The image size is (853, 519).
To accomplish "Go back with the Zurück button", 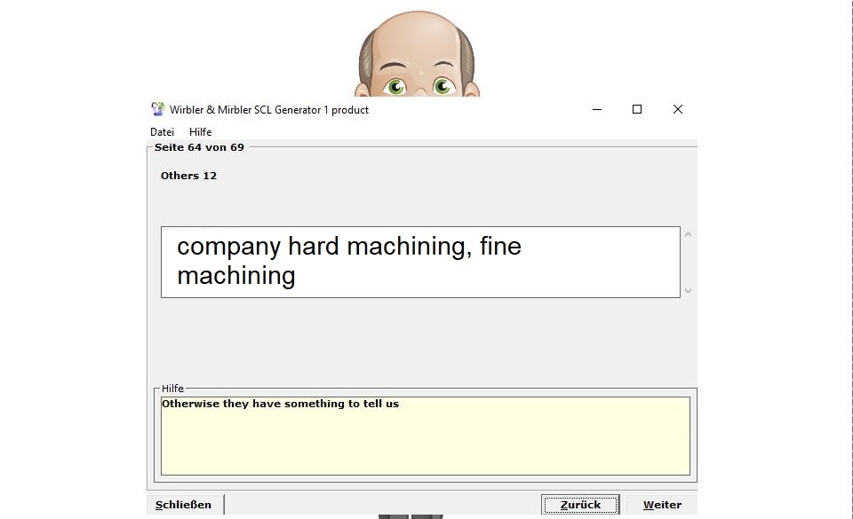I will click(580, 505).
